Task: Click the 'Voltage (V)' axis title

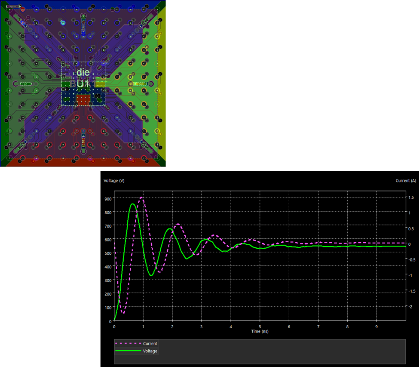Action: point(114,181)
